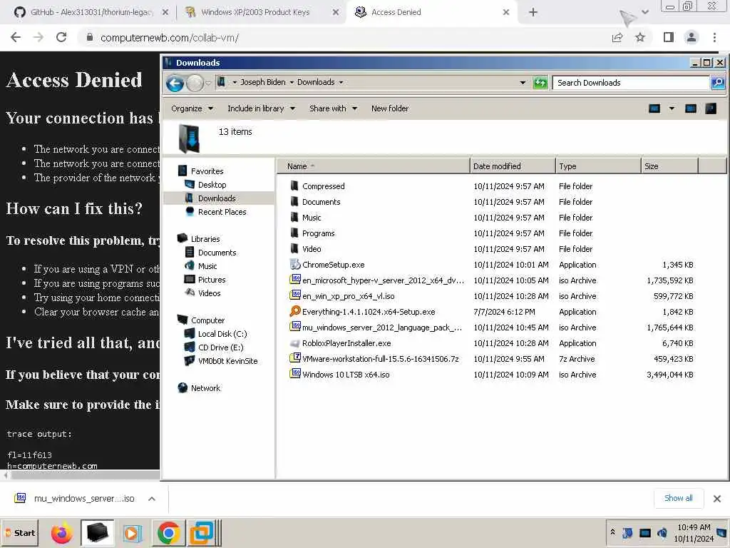Click Joseph Biden in the breadcrumb
Viewport: 730px width, 548px height.
[263, 83]
